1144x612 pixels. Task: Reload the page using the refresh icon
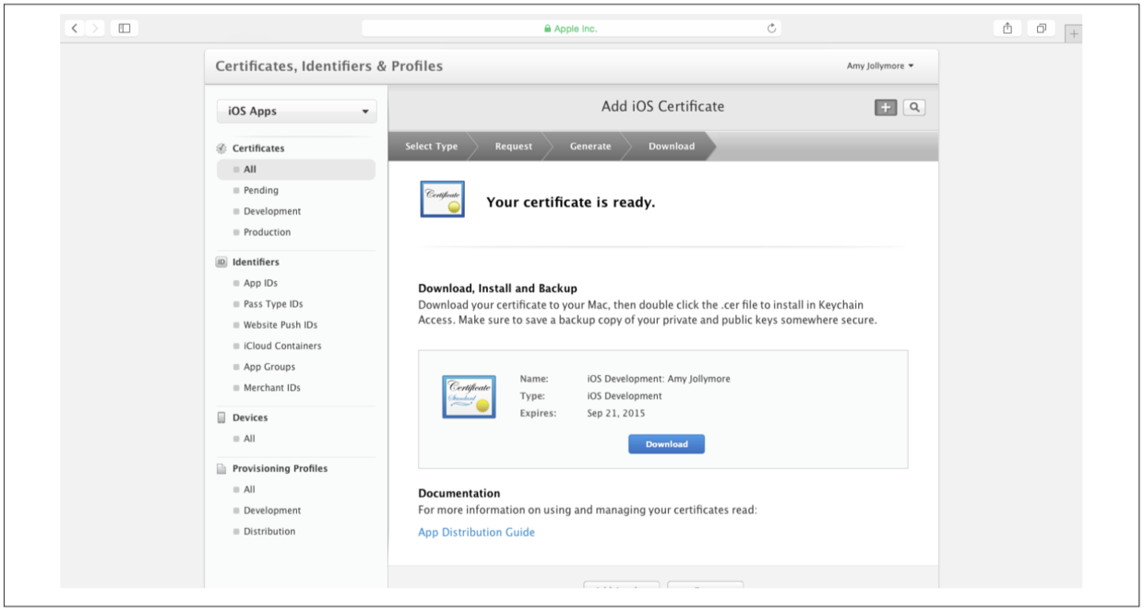coord(771,29)
